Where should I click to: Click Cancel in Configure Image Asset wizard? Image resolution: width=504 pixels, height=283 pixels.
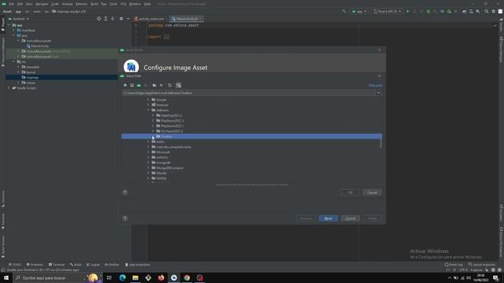coord(350,219)
